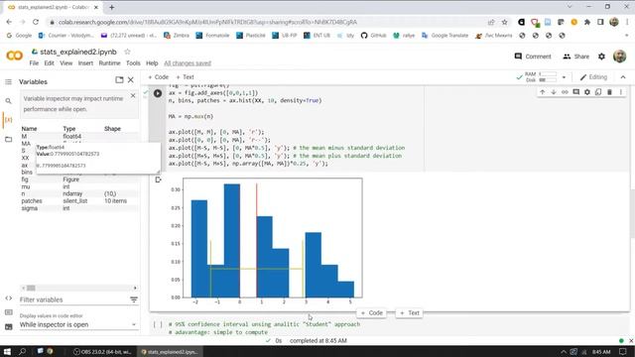Open Google Translate bookmark
The image size is (635, 357).
coord(444,36)
